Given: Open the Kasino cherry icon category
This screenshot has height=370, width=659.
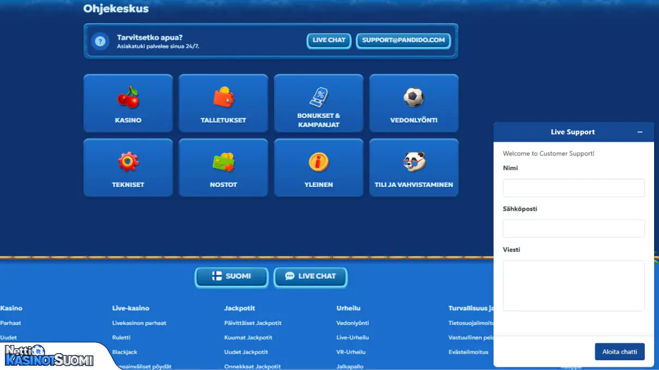Looking at the screenshot, I should (128, 98).
